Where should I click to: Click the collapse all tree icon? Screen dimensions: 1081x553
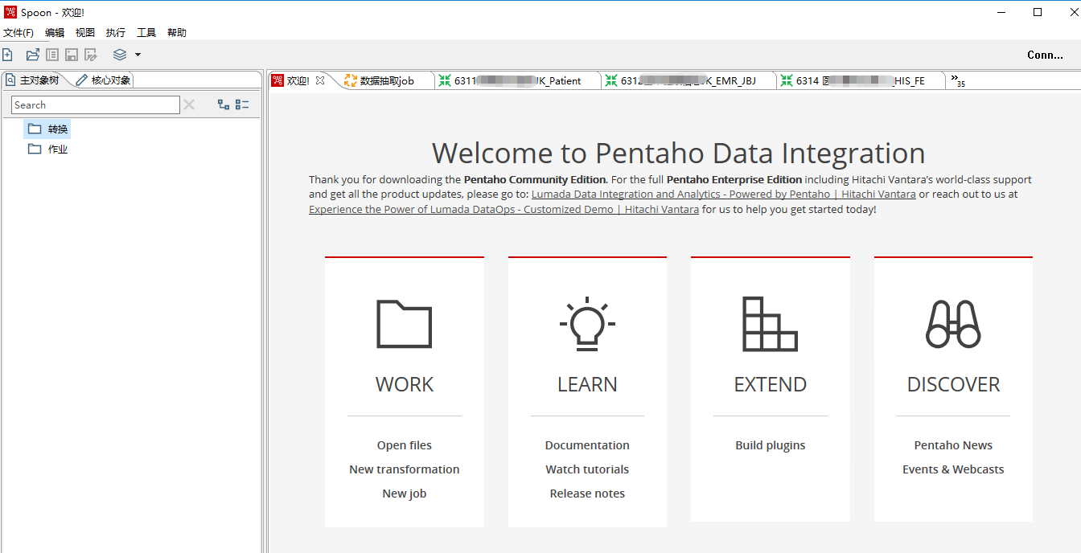click(x=242, y=104)
